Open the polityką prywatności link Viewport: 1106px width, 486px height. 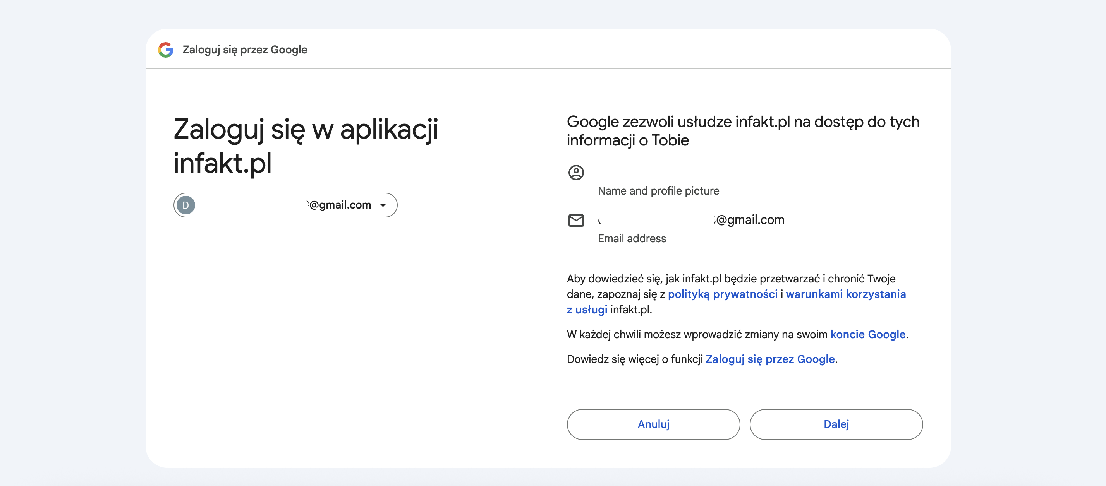pos(722,294)
